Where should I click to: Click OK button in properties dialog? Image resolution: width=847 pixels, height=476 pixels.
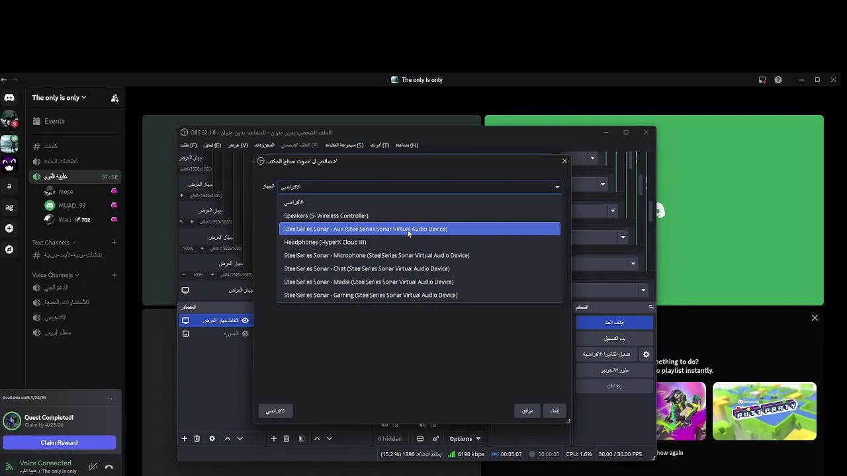coord(527,411)
